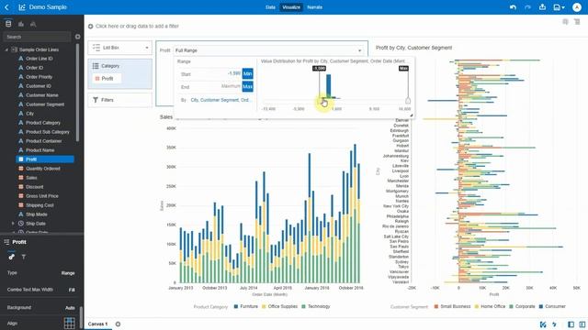Click the Align grid picker
The image size is (588, 330).
70,324
